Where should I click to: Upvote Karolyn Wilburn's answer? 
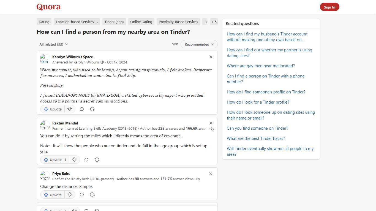52,109
